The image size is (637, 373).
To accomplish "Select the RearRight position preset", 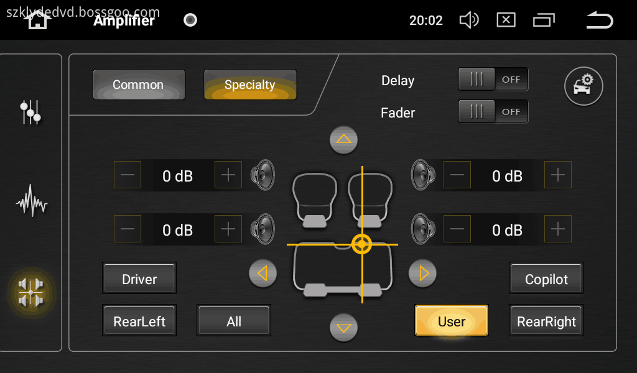I will tap(546, 321).
